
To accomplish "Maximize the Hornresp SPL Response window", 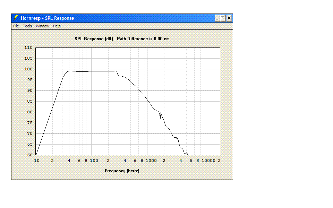I will coord(223,18).
